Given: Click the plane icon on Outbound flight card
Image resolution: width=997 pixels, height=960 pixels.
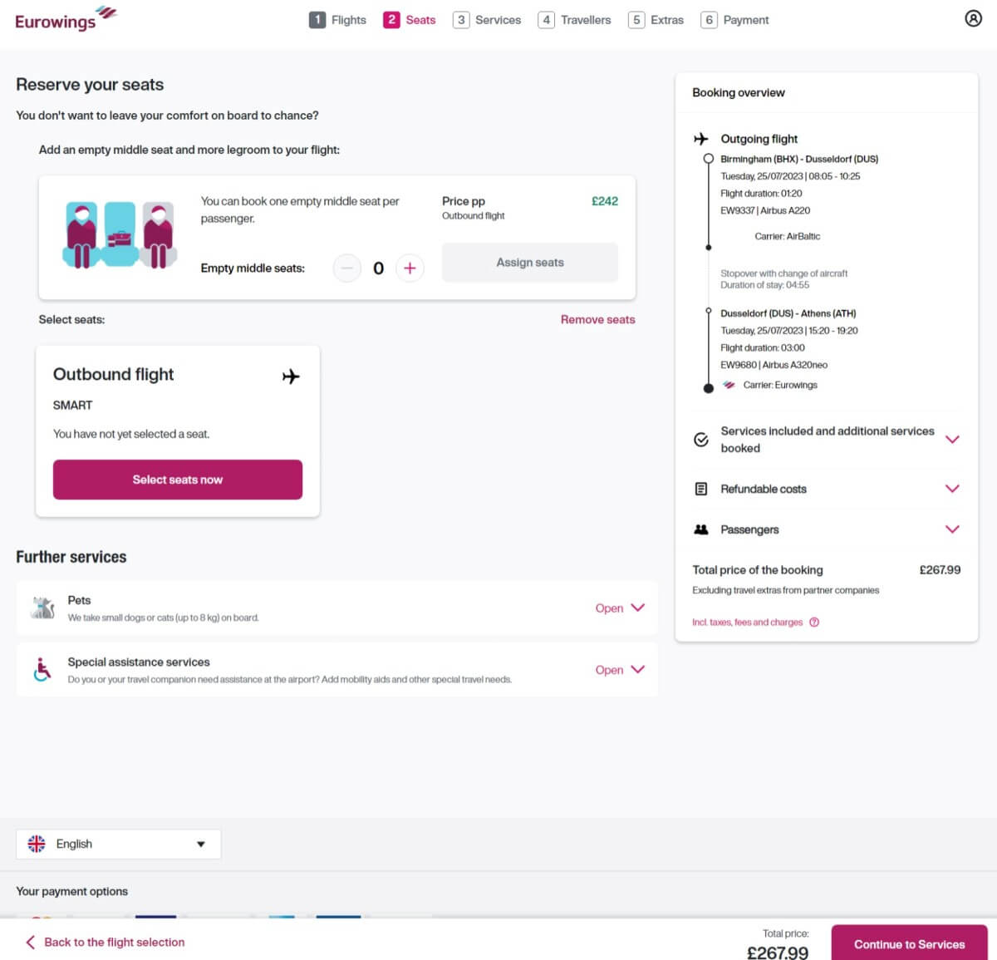Looking at the screenshot, I should pyautogui.click(x=291, y=377).
